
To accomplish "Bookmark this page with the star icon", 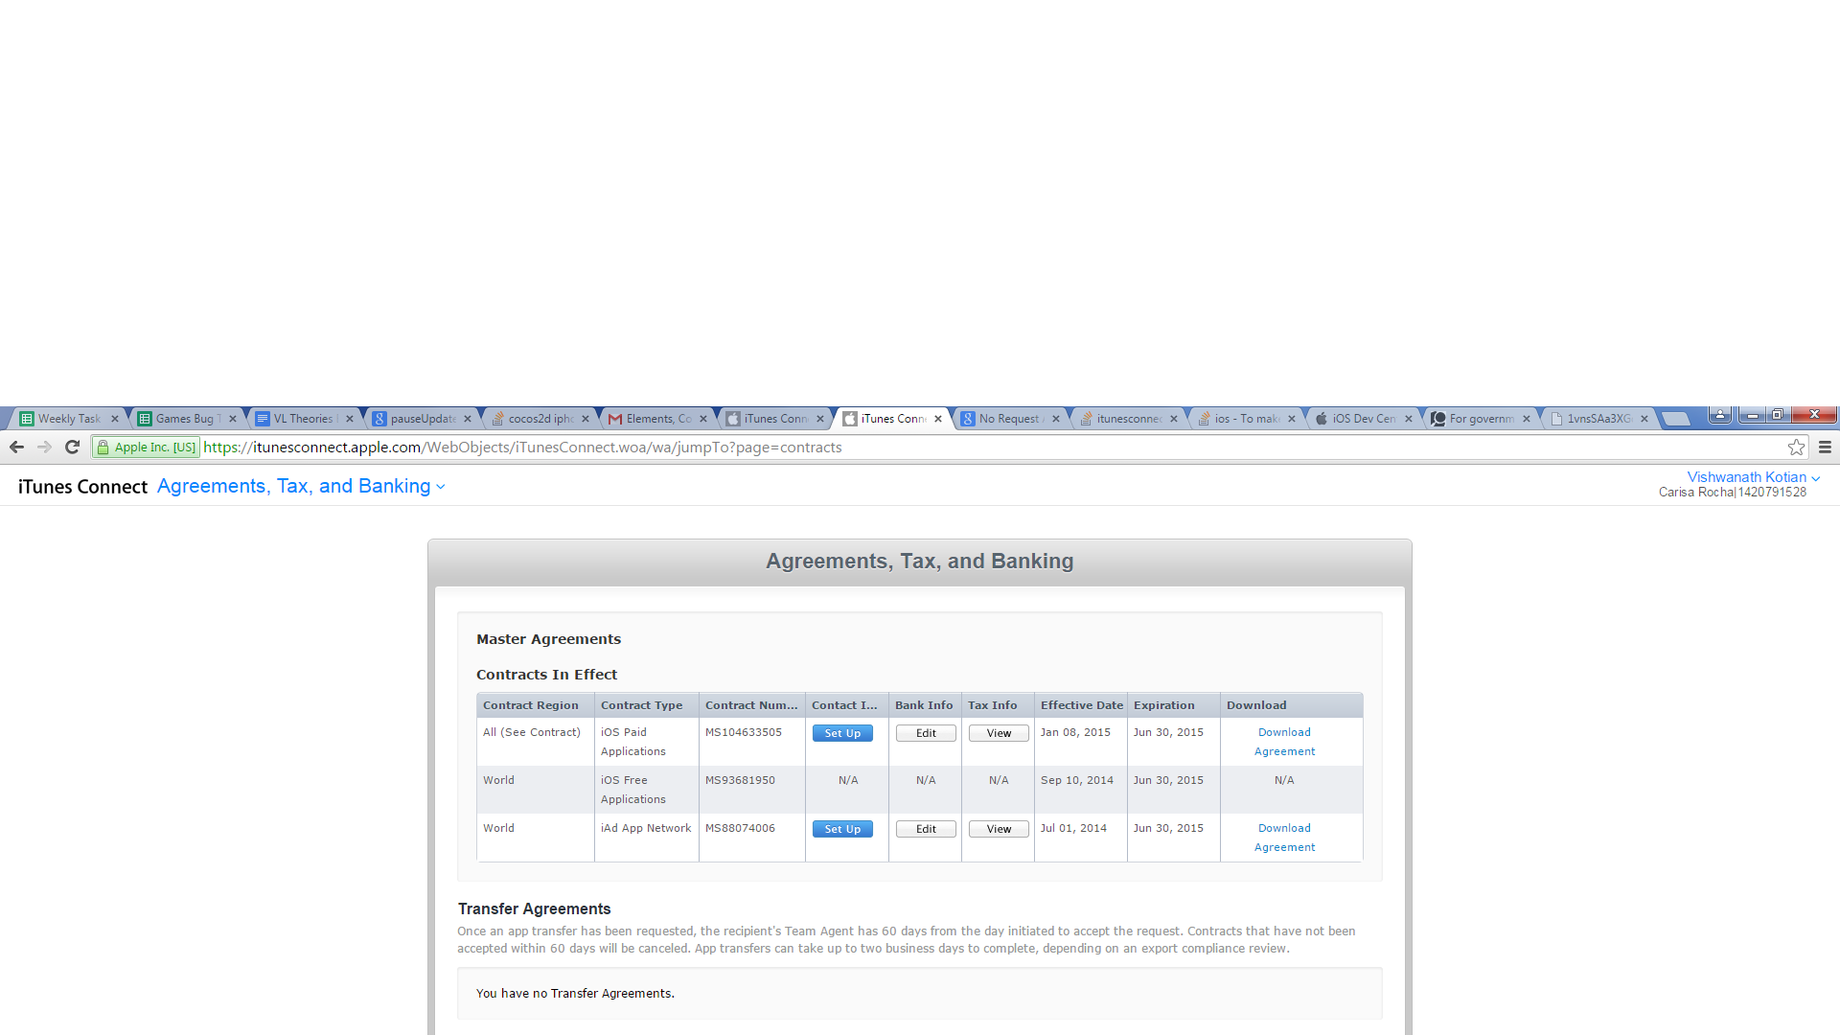I will point(1796,448).
